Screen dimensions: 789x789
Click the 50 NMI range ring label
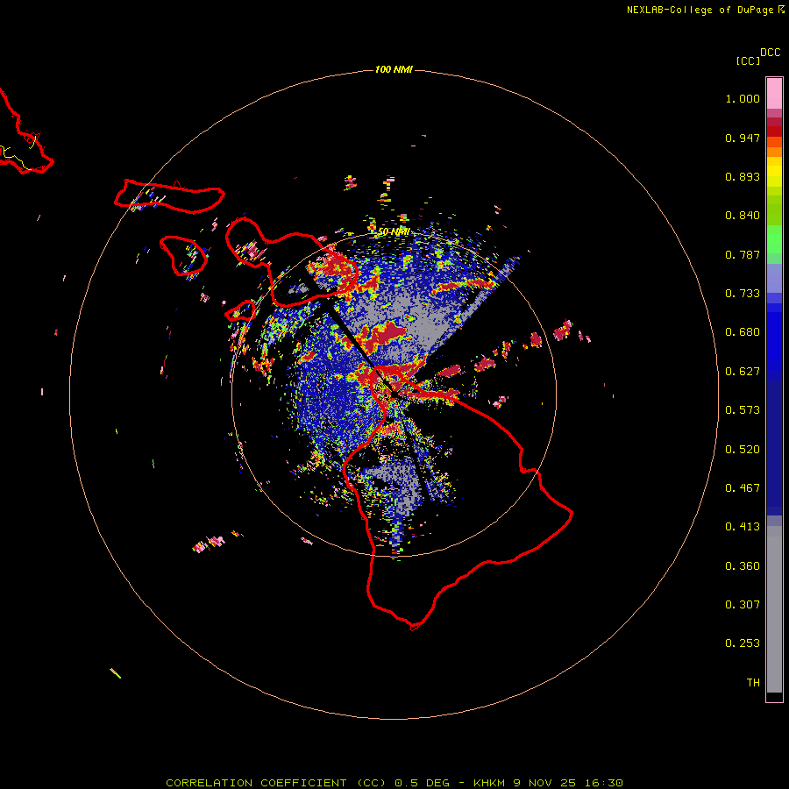tap(394, 232)
